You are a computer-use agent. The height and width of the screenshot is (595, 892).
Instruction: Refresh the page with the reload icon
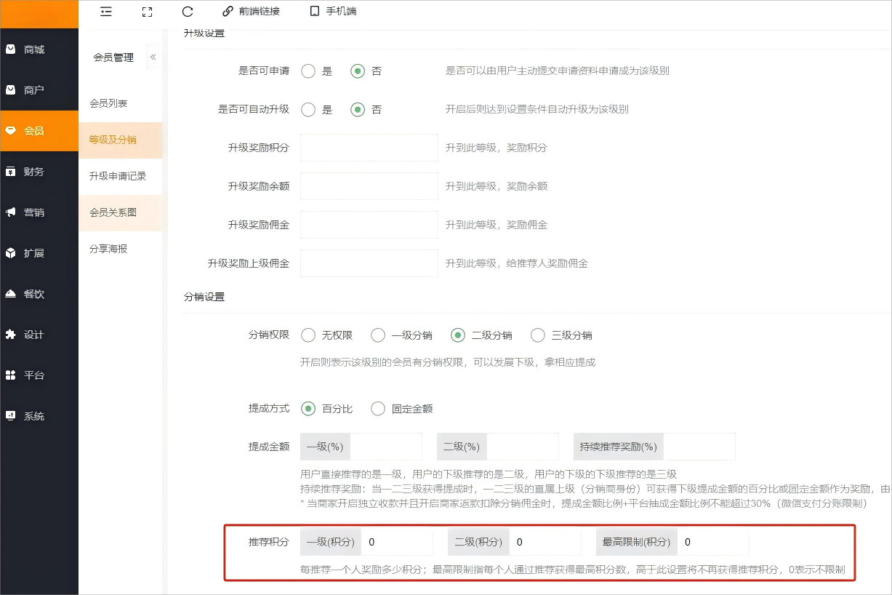pos(188,11)
